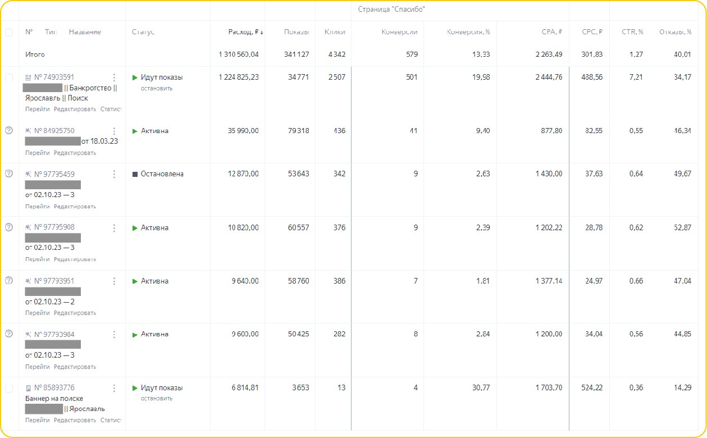The image size is (707, 438).
Task: Click impressions value 79 318
Action: point(298,131)
